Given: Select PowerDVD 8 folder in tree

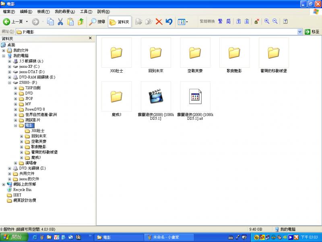Looking at the screenshot, I should [x=35, y=109].
